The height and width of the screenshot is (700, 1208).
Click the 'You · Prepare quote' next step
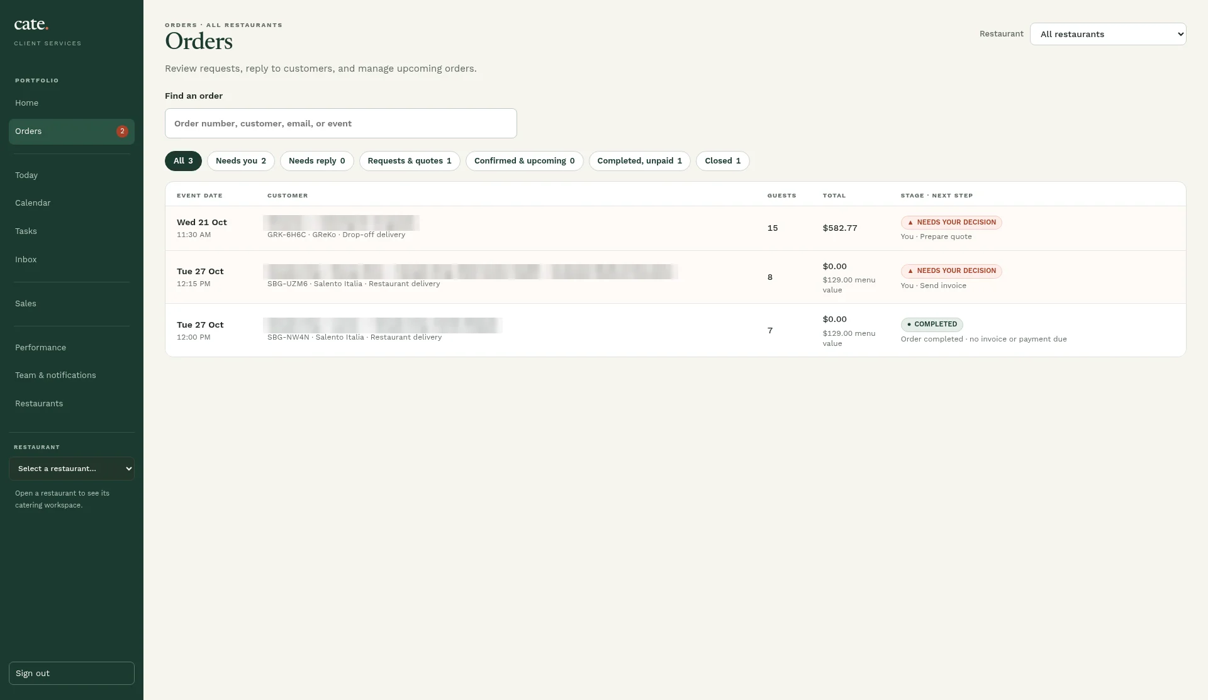936,237
